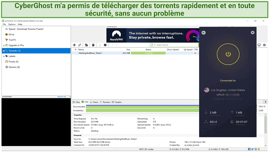This screenshot has height=152, width=269.
Task: Click the info pane scroll down arrow
Action: coord(265,145)
